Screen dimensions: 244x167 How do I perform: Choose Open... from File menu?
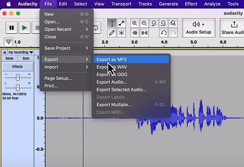click(x=66, y=22)
